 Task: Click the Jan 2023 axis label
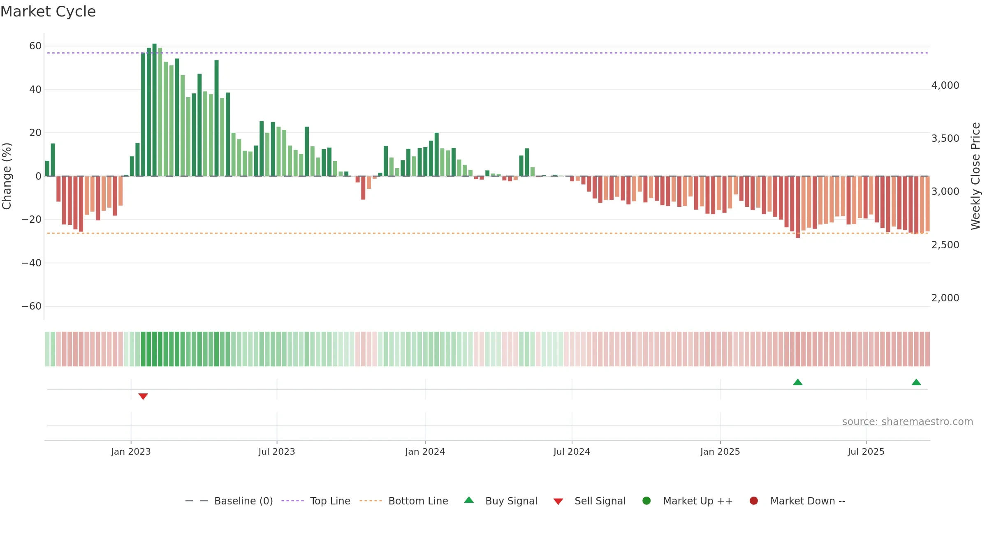131,451
